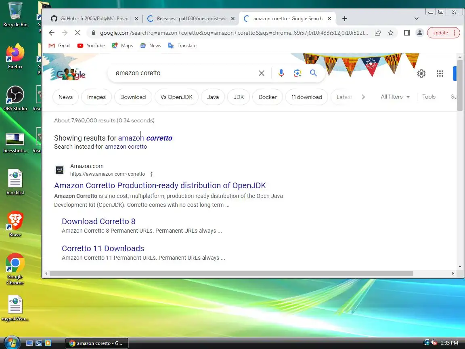This screenshot has height=349, width=465.
Task: Open the search Tools options
Action: point(429,97)
